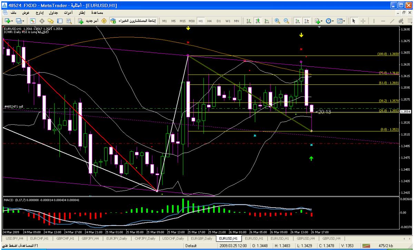Select the Vertical Line drawing tool
414x250 pixels.
pos(374,21)
